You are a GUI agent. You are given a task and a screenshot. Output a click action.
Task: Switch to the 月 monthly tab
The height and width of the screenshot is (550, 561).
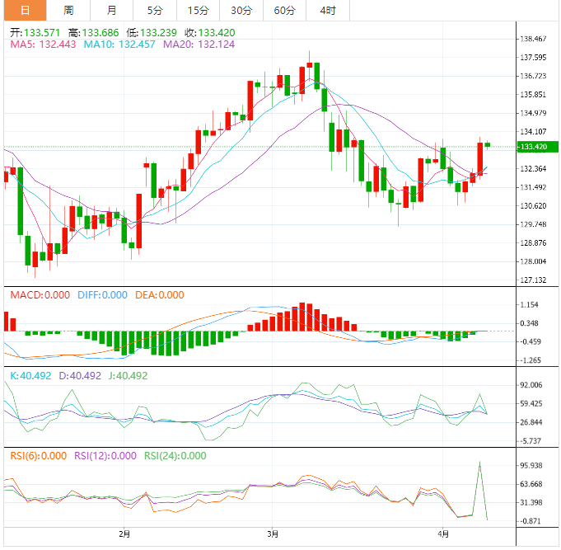[112, 10]
